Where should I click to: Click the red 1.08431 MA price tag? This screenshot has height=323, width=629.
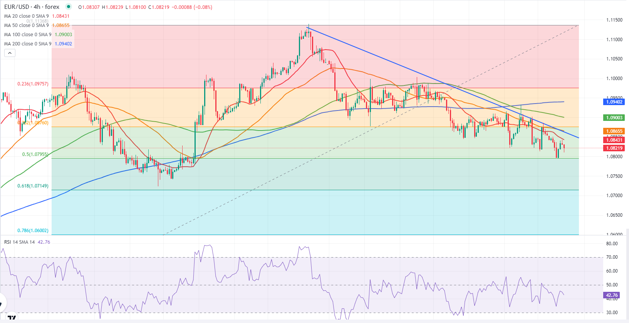614,140
